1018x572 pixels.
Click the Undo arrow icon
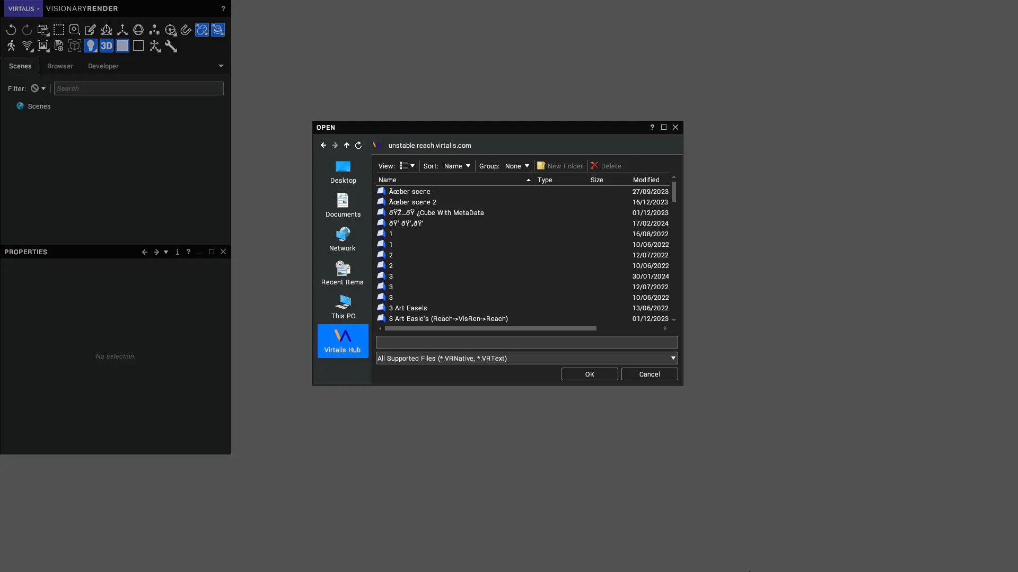11,30
